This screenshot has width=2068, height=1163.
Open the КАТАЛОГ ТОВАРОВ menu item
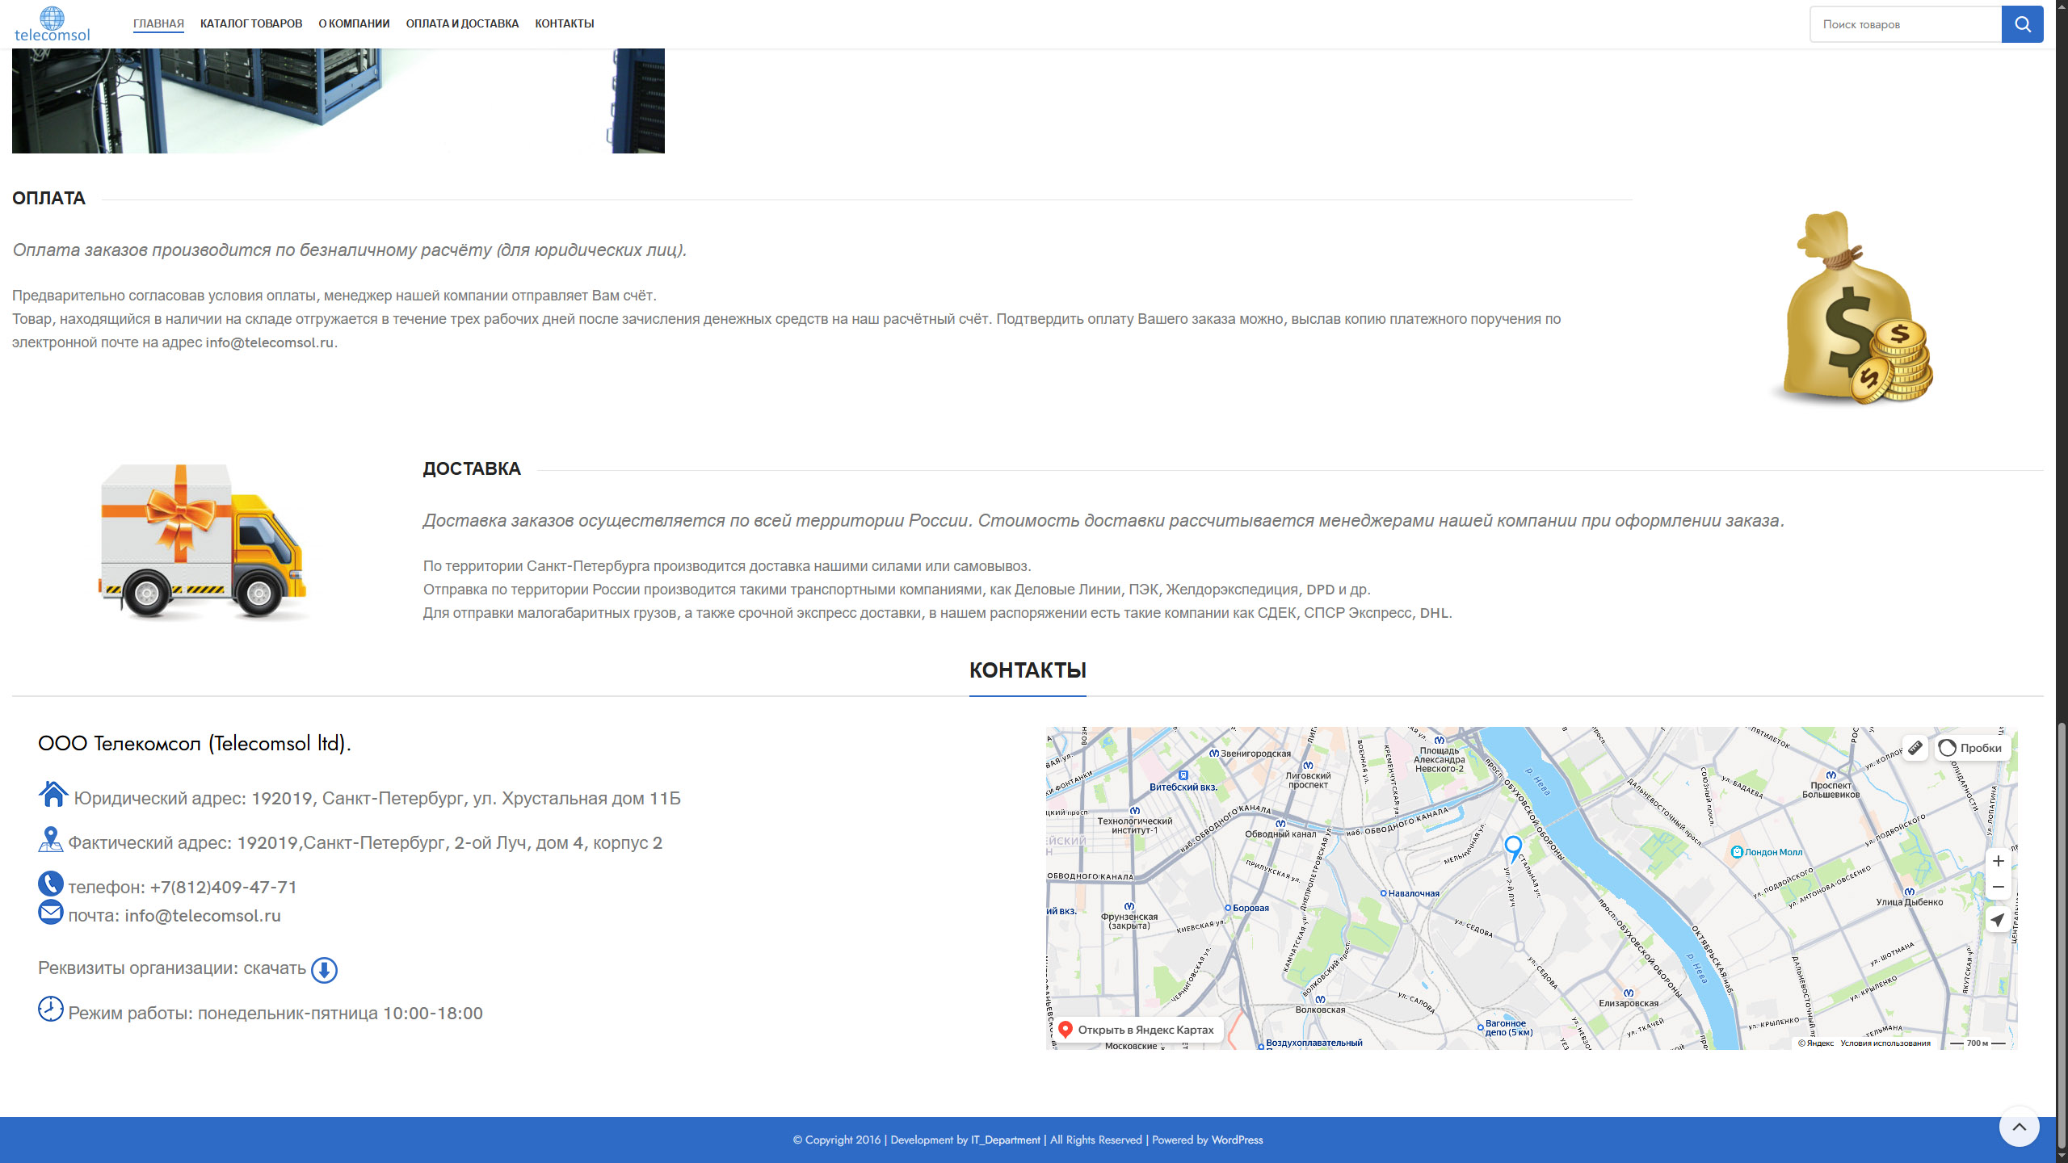[251, 23]
